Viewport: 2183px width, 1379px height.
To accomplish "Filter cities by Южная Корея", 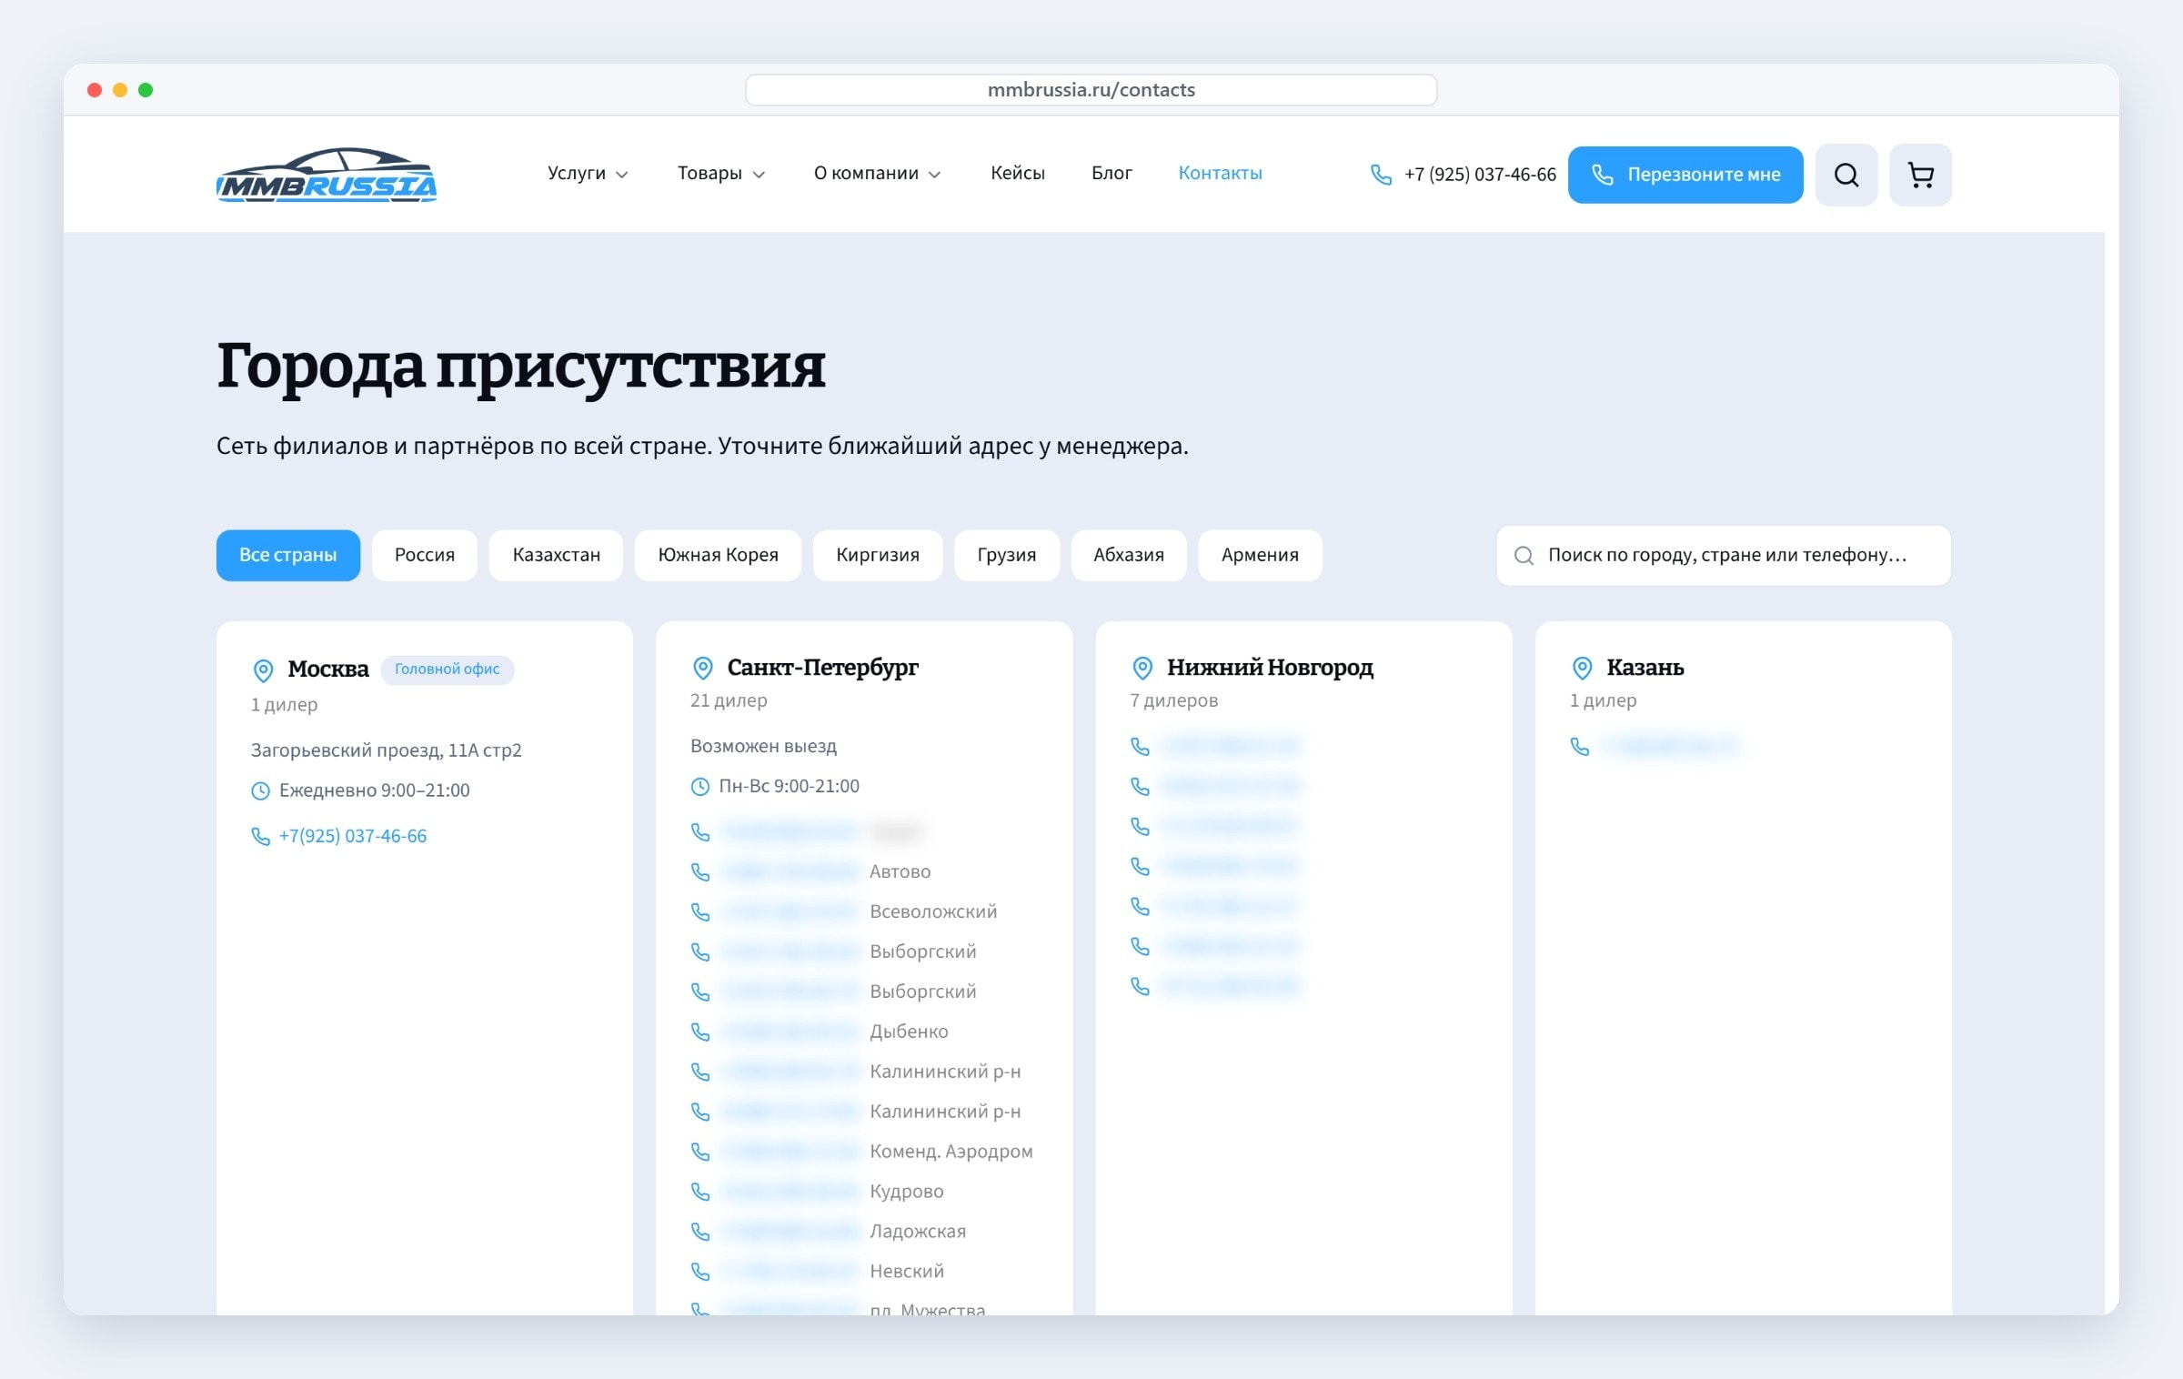I will point(719,556).
